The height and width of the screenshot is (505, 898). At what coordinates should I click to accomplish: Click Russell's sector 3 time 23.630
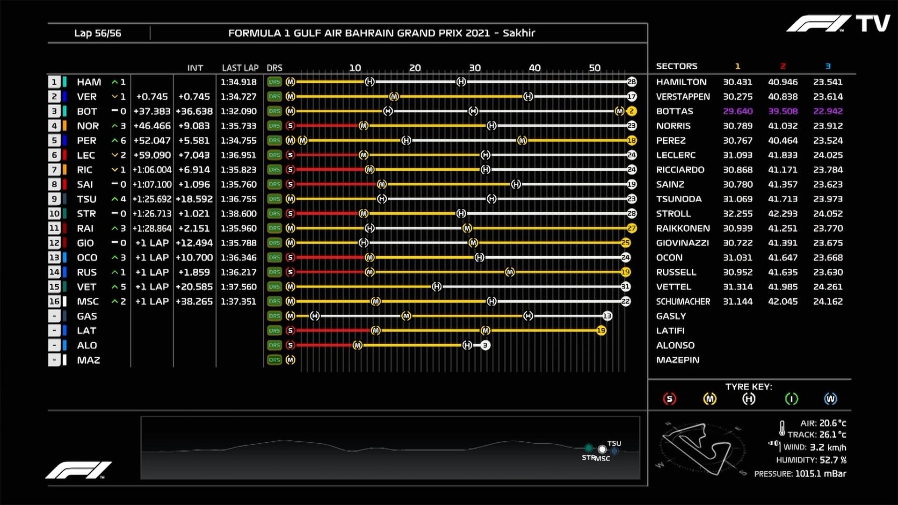point(827,272)
